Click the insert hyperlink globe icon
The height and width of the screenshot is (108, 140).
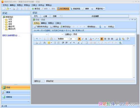[x=120, y=43]
